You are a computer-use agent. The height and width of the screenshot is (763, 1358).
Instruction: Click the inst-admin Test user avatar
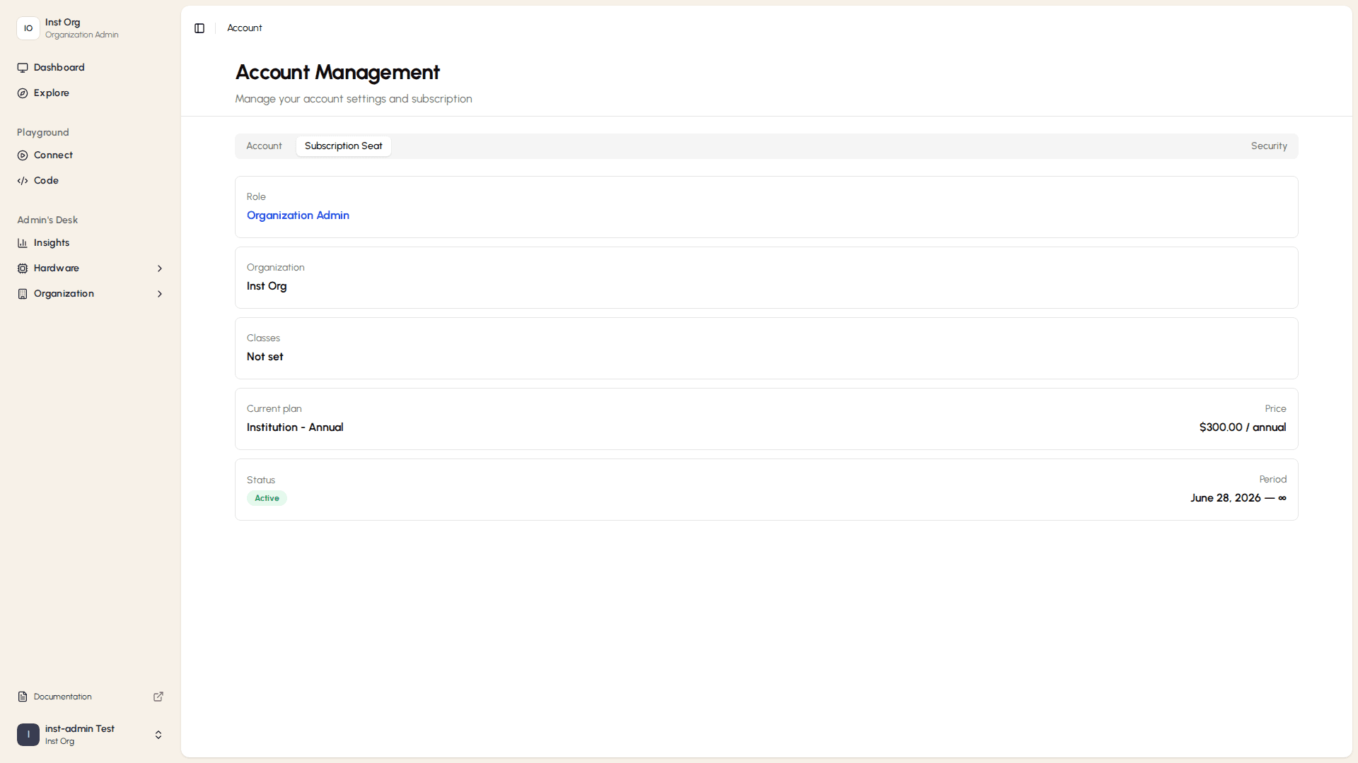tap(28, 735)
